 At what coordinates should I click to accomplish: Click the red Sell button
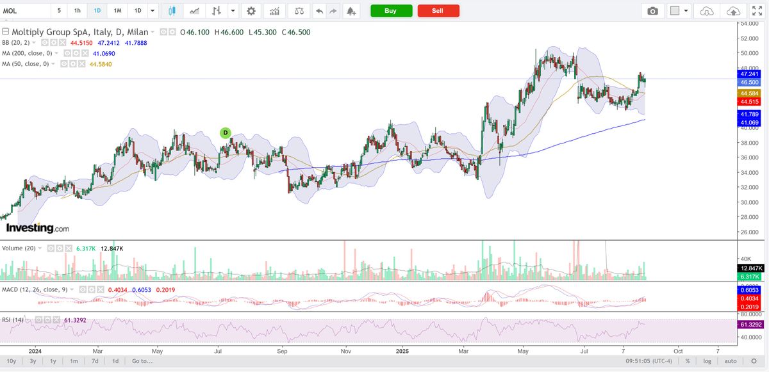pyautogui.click(x=438, y=11)
